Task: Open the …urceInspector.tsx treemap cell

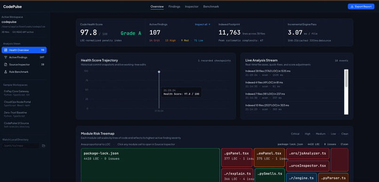Action: click(x=308, y=166)
